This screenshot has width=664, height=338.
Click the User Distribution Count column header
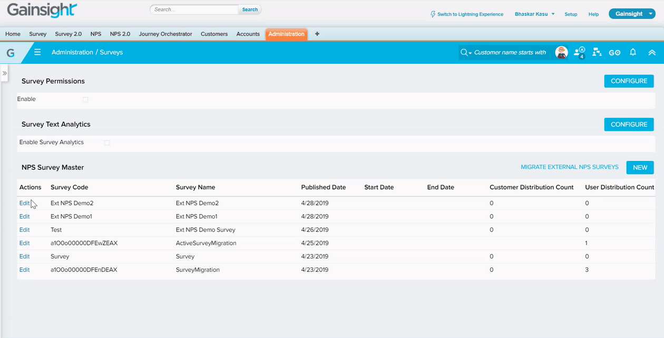[x=620, y=187]
